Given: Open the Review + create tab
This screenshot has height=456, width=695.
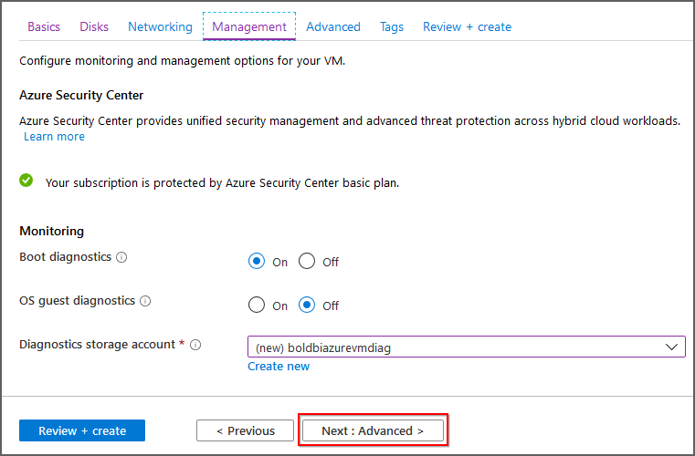Looking at the screenshot, I should [468, 27].
